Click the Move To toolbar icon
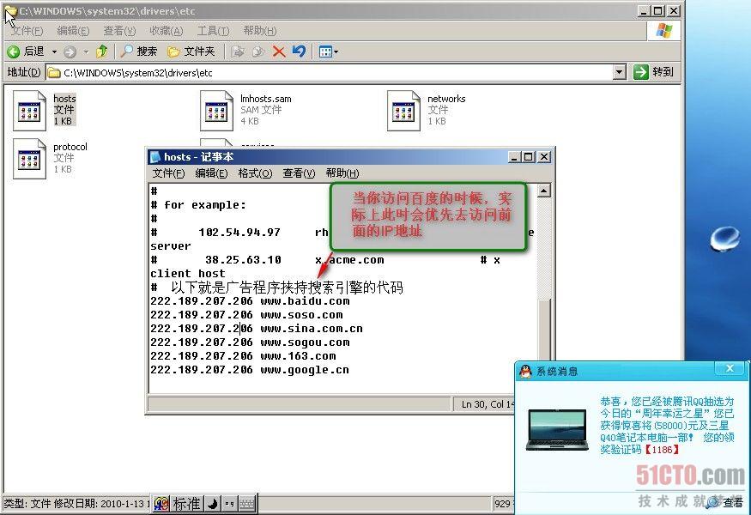Screen dimensions: 751x515 pos(238,51)
